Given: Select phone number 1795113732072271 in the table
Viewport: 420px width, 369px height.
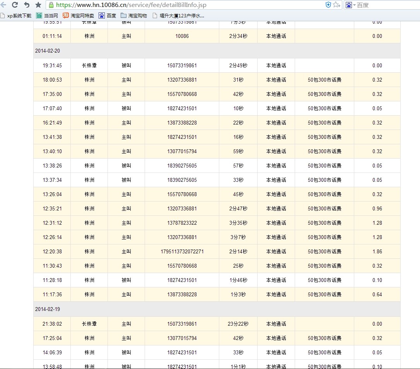Looking at the screenshot, I should coord(182,251).
